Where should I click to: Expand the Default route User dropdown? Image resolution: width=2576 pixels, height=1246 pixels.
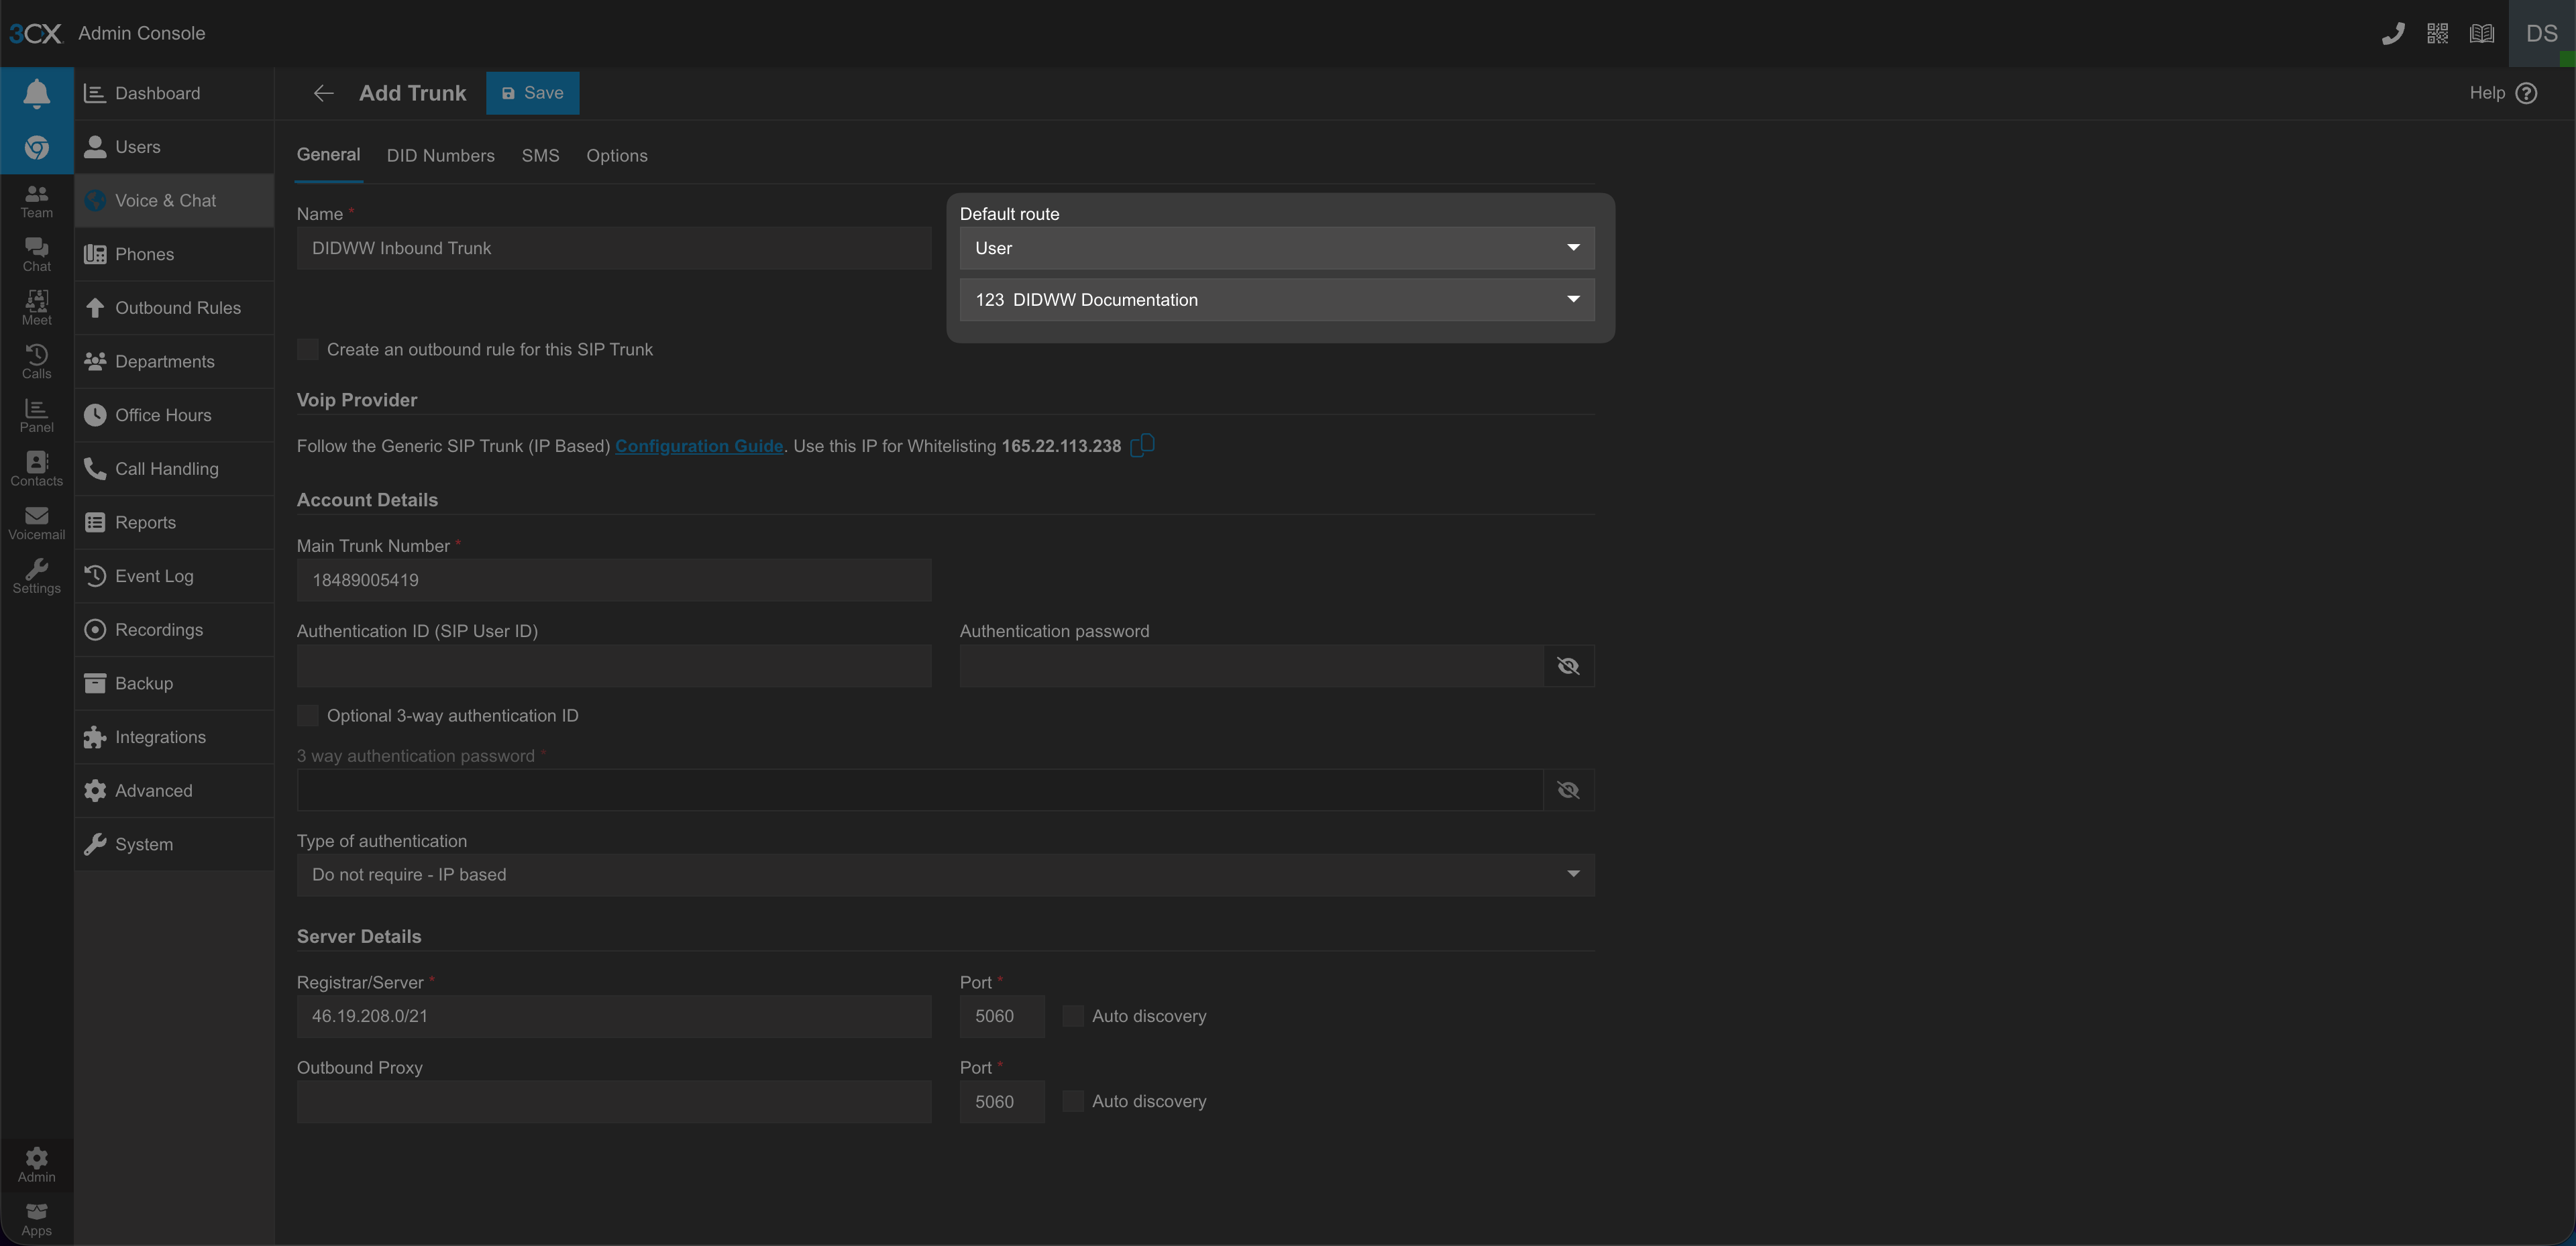pyautogui.click(x=1276, y=248)
